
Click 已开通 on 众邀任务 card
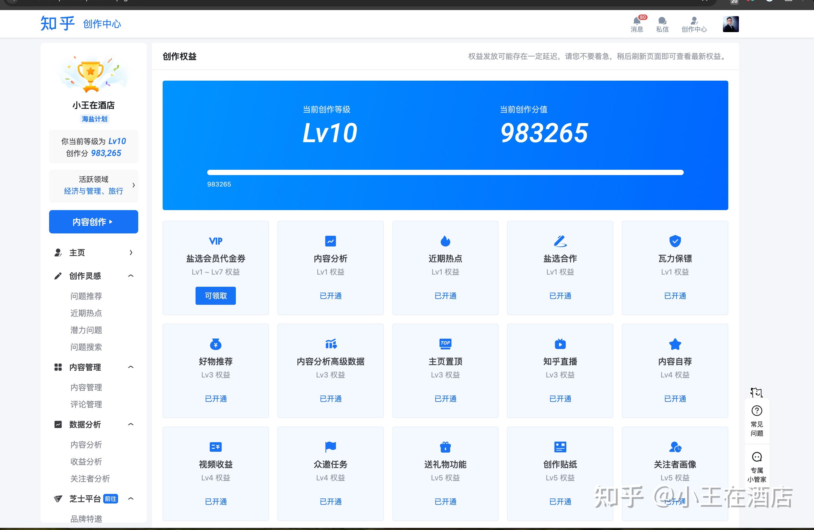pyautogui.click(x=330, y=502)
